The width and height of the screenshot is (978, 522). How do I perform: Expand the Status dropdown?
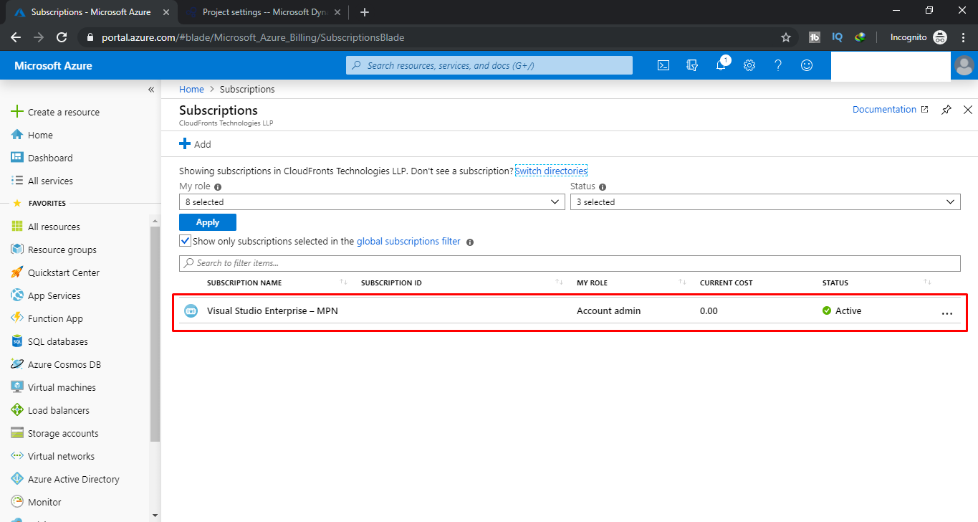(x=765, y=202)
